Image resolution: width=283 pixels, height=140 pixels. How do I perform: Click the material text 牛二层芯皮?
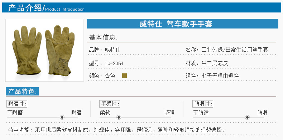coord(215,63)
